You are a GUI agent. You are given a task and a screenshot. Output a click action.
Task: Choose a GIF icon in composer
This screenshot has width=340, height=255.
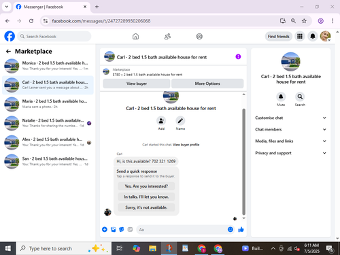130,229
